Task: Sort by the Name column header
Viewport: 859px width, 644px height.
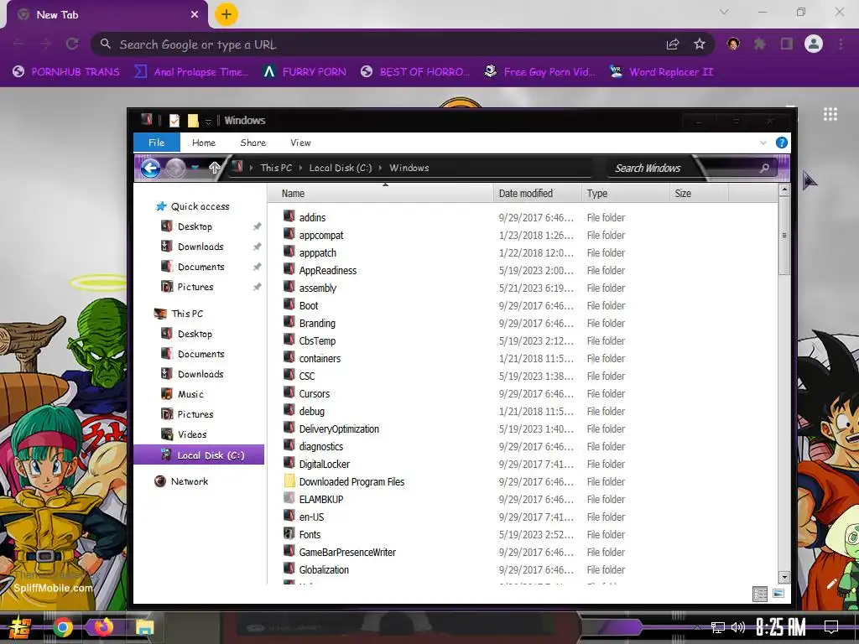Action: click(x=382, y=194)
